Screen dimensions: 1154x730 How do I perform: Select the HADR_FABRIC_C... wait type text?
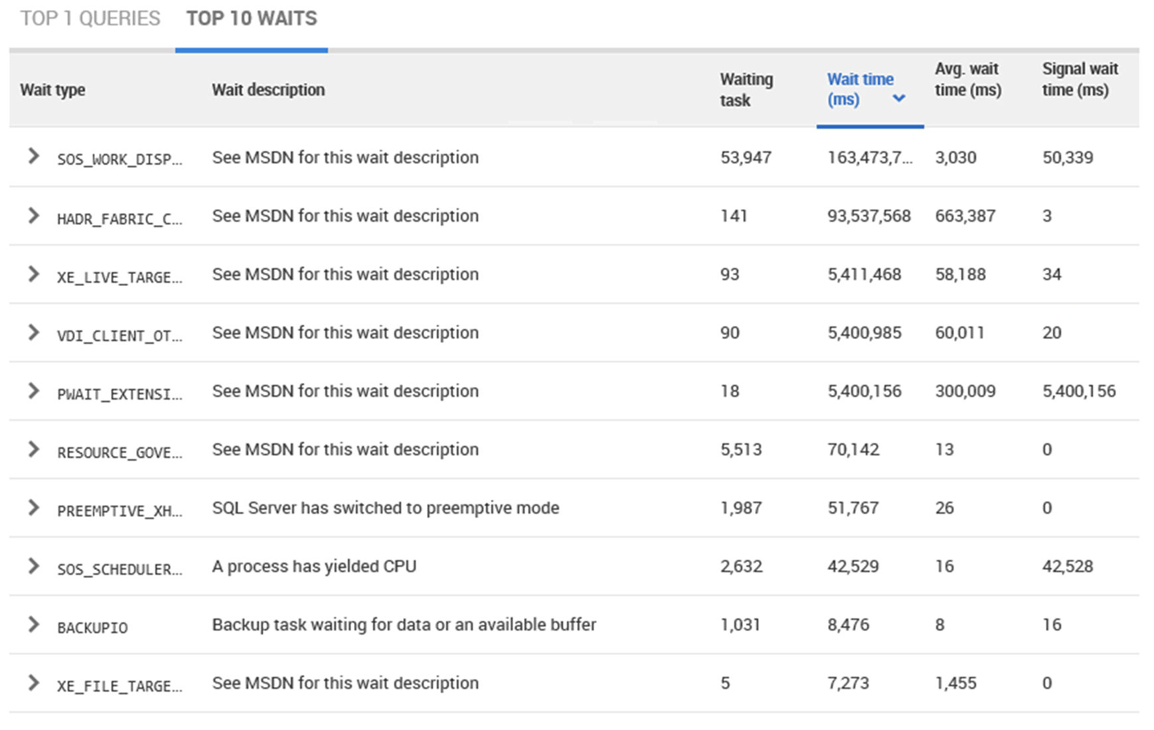[x=120, y=218]
